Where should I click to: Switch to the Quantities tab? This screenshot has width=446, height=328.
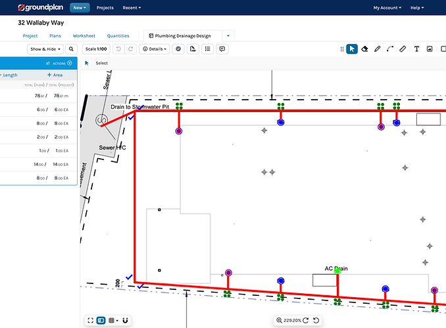[x=118, y=35]
